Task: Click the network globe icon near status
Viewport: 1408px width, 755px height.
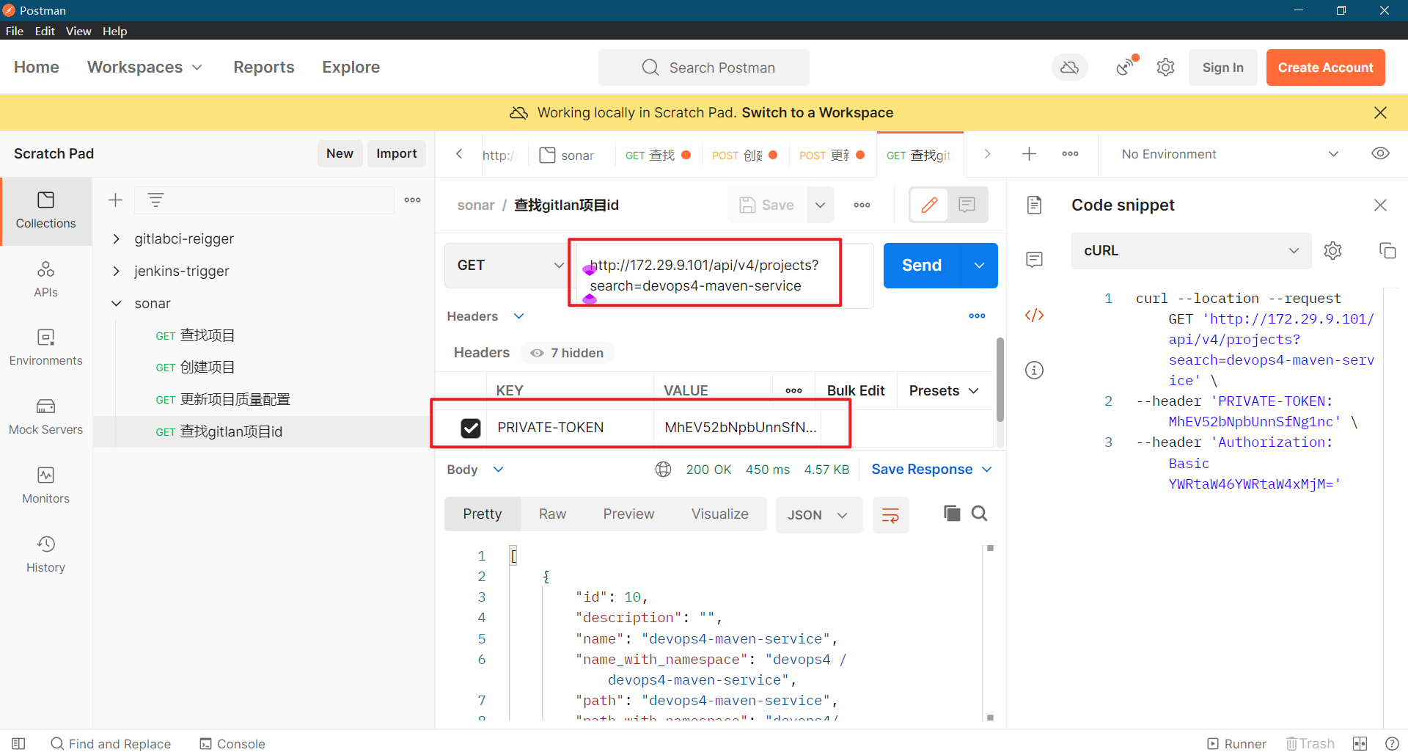Action: pos(663,469)
